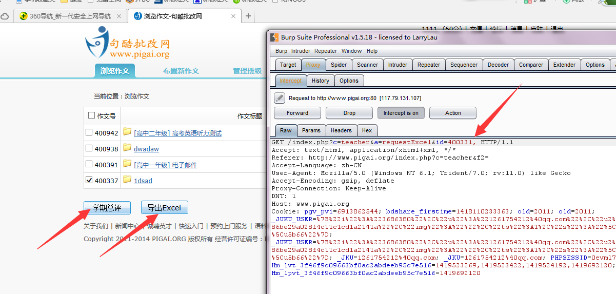Image resolution: width=616 pixels, height=294 pixels.
Task: Open the 管理班级 navigation tab
Action: [x=247, y=71]
